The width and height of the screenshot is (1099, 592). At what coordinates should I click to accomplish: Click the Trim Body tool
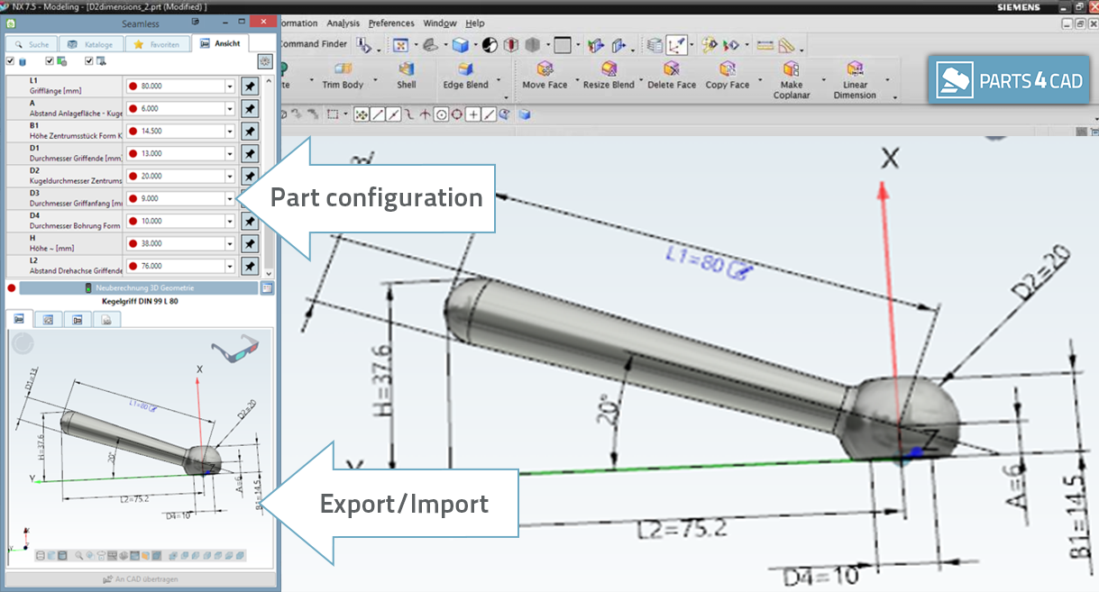point(342,75)
